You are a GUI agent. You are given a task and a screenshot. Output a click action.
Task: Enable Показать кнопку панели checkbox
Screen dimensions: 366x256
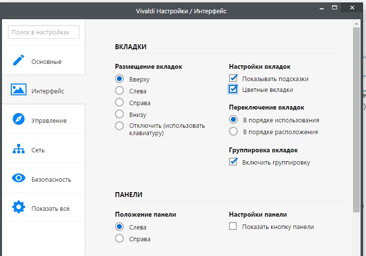click(233, 226)
